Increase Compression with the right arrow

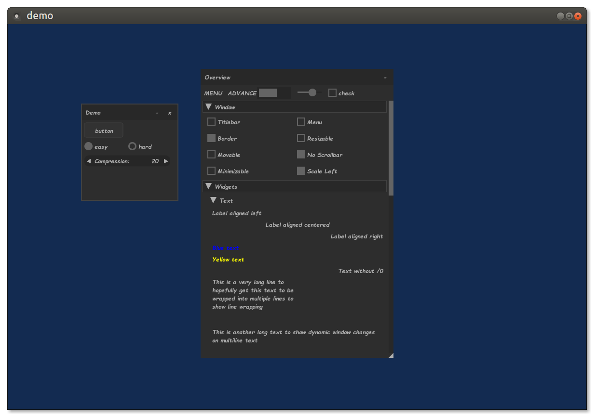coord(166,161)
